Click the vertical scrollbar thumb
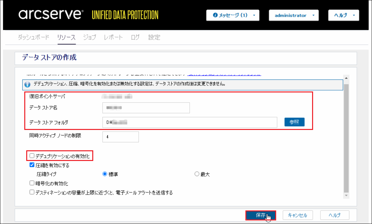This screenshot has height=224, width=372. 346,139
